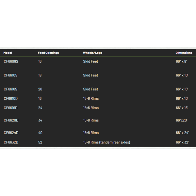Image resolution: width=196 pixels, height=196 pixels.
Task: Click feed openings value 34
Action: coord(40,120)
